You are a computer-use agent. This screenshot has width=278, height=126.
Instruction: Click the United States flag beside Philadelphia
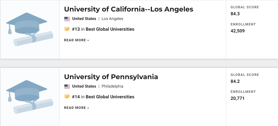coord(67,86)
